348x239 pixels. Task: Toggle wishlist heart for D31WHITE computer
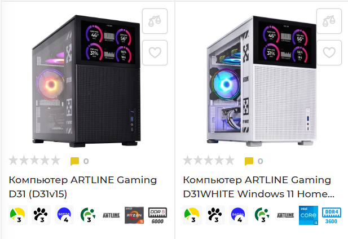[329, 53]
